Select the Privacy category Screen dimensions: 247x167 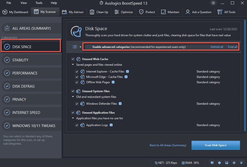pyautogui.click(x=31, y=99)
